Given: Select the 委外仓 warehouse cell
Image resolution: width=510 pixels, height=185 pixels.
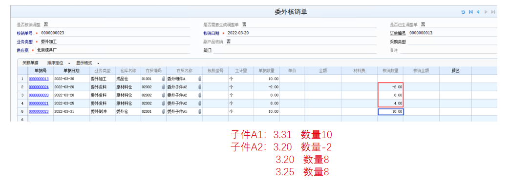Looking at the screenshot, I should (x=128, y=111).
